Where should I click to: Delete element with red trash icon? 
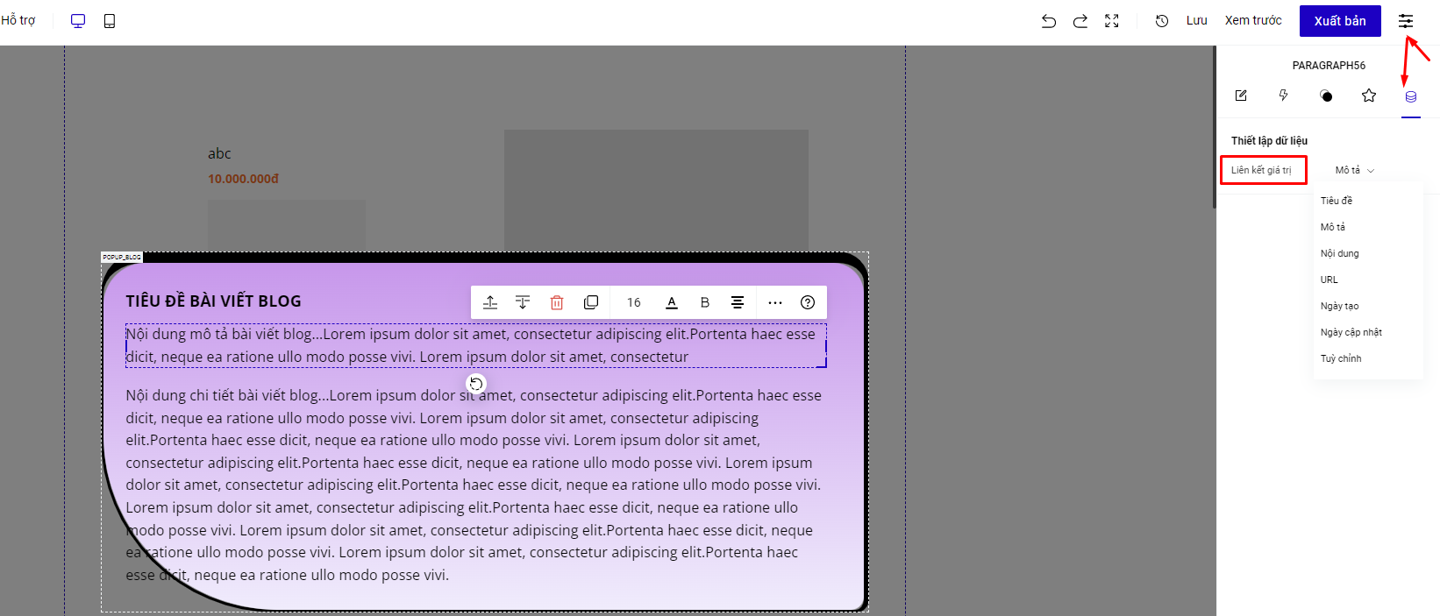point(557,302)
